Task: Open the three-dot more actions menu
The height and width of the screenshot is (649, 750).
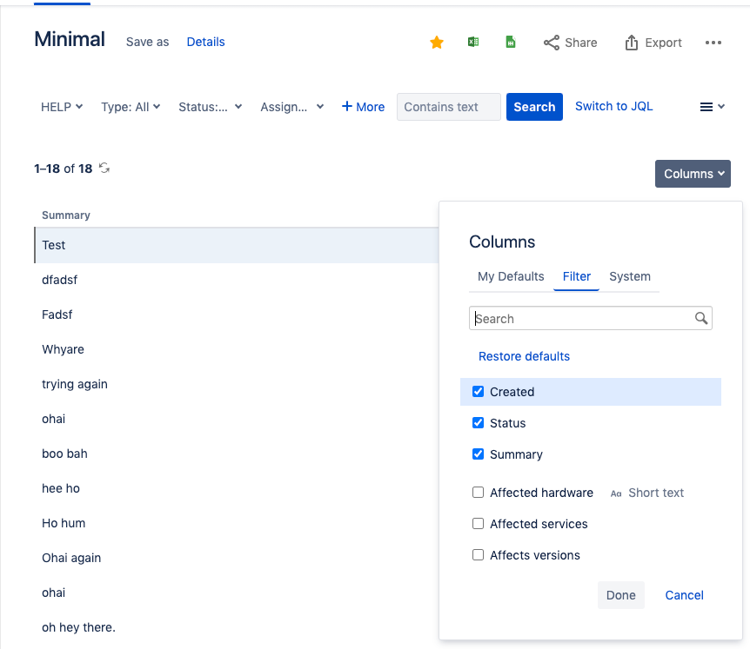Action: pyautogui.click(x=713, y=43)
